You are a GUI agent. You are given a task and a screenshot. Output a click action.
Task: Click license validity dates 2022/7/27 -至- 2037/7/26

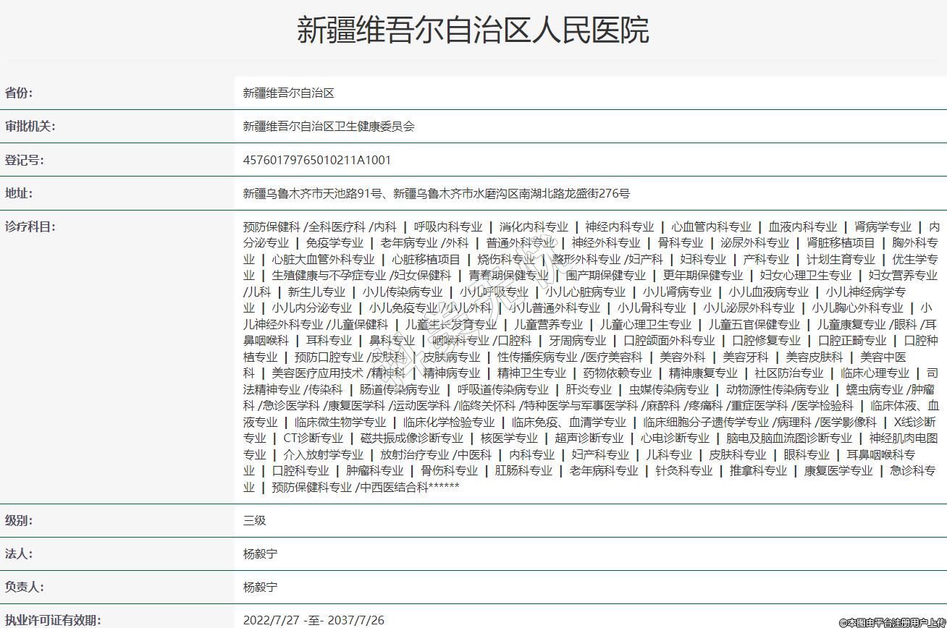pyautogui.click(x=313, y=620)
